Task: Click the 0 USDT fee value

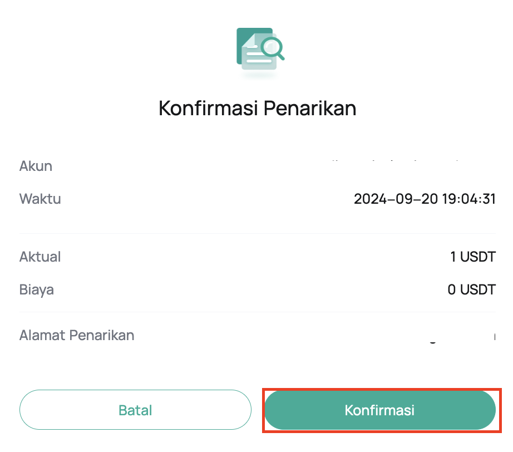Action: [x=471, y=289]
